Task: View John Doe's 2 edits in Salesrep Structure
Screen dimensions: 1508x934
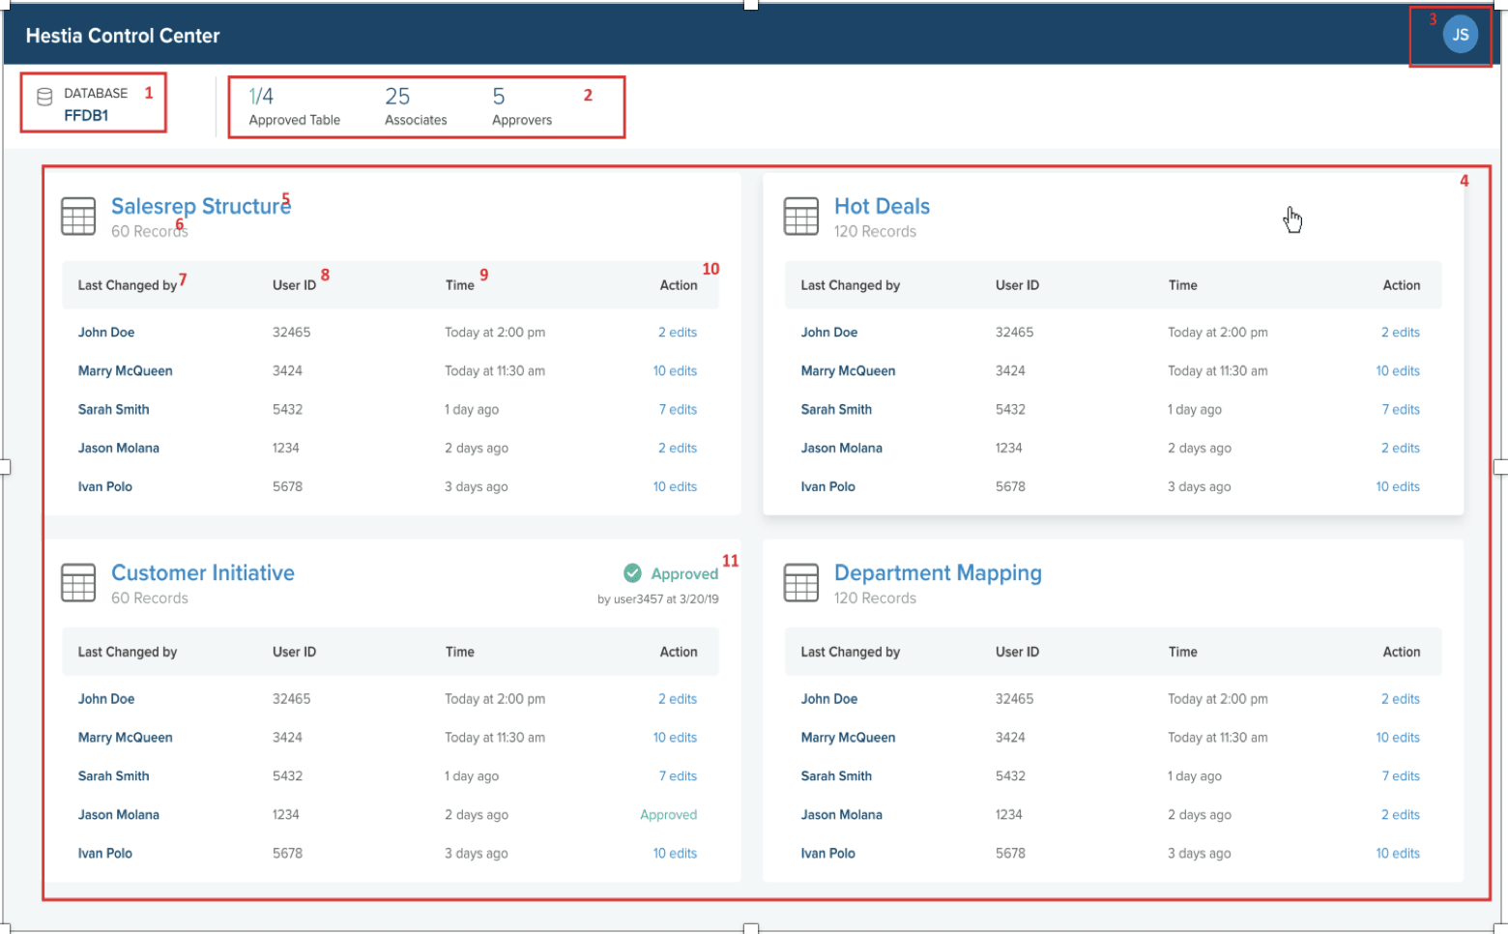Action: click(678, 332)
